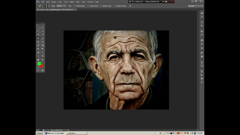Select the Path Selection tool

[x=38, y=56]
